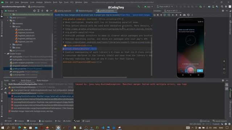
Task: Select Pixel 4 API 21 emulator tab
Action: click(172, 11)
